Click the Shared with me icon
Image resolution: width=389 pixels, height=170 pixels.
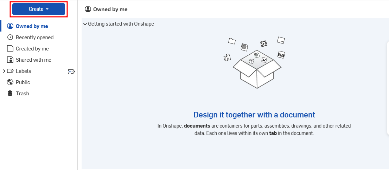coord(10,60)
